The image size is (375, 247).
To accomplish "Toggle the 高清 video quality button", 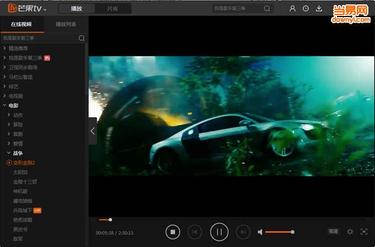I will (333, 232).
